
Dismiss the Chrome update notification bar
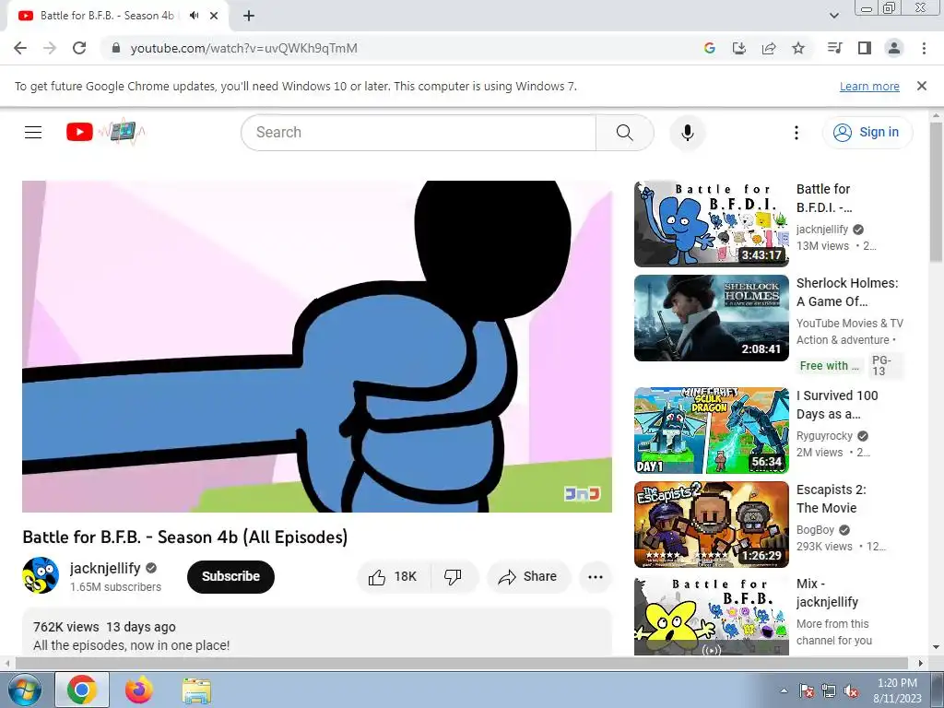pos(922,86)
